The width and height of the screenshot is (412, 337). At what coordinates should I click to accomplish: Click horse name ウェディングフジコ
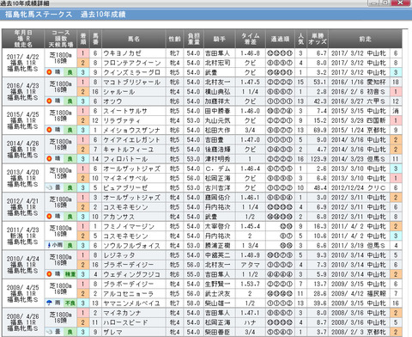coord(132,274)
